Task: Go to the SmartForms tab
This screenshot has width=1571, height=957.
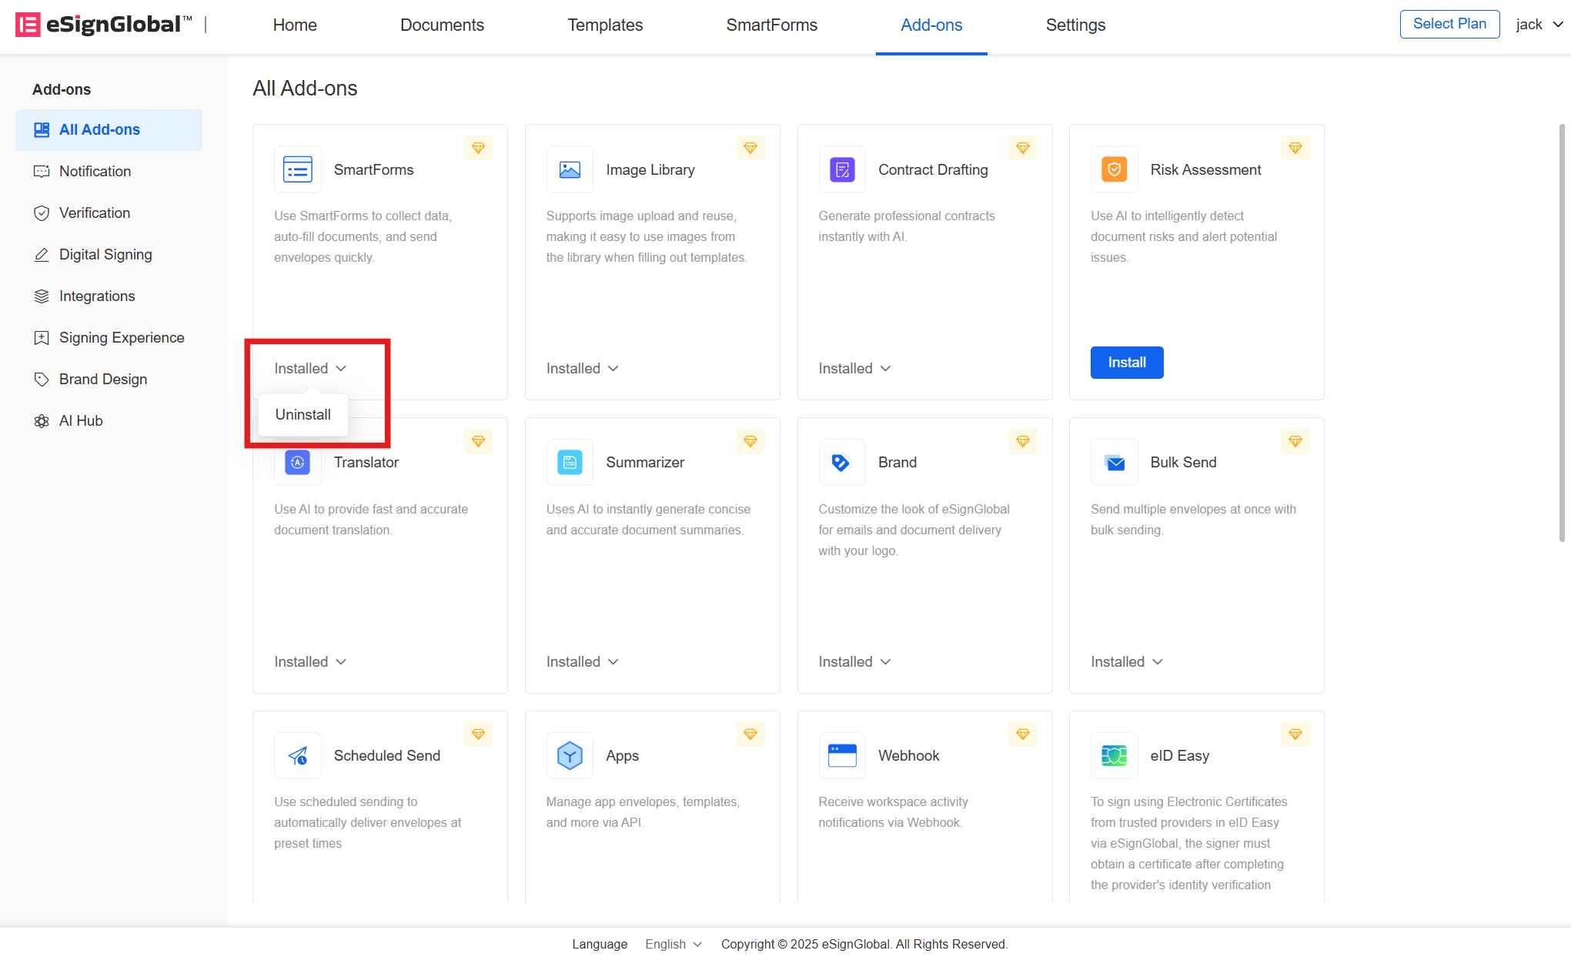Action: click(771, 25)
